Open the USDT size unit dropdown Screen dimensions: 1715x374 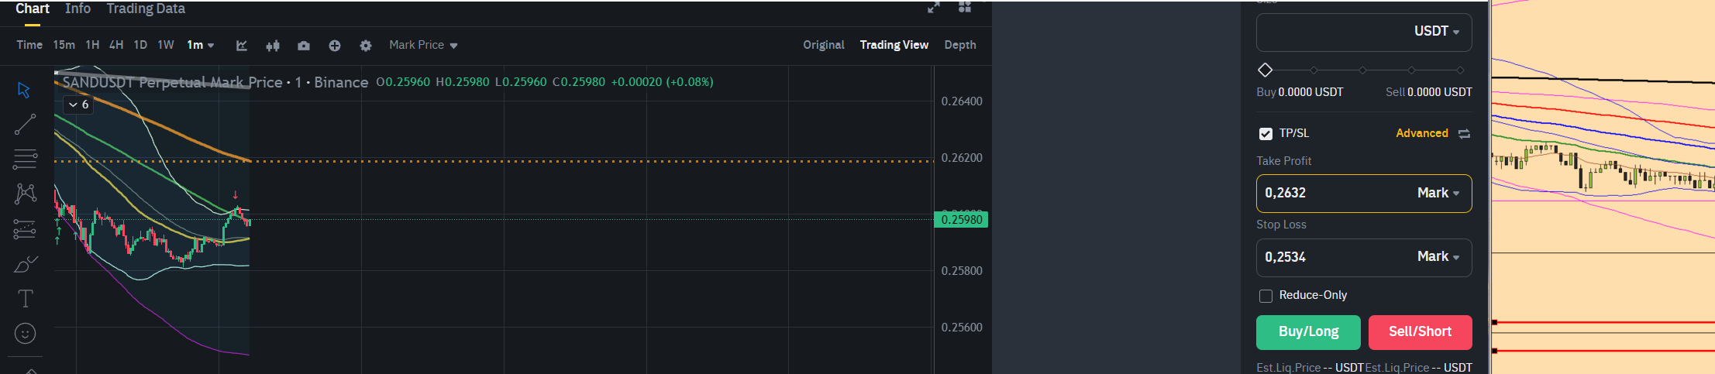tap(1437, 32)
